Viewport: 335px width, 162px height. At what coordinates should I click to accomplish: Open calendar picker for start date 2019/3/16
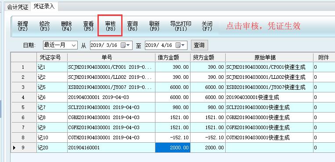(x=125, y=45)
